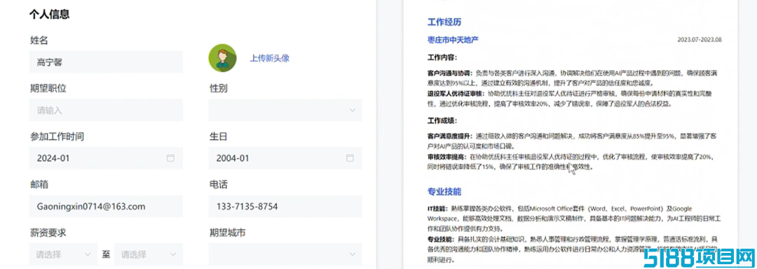Click the 专业技能 section heading
757x269 pixels.
point(444,192)
